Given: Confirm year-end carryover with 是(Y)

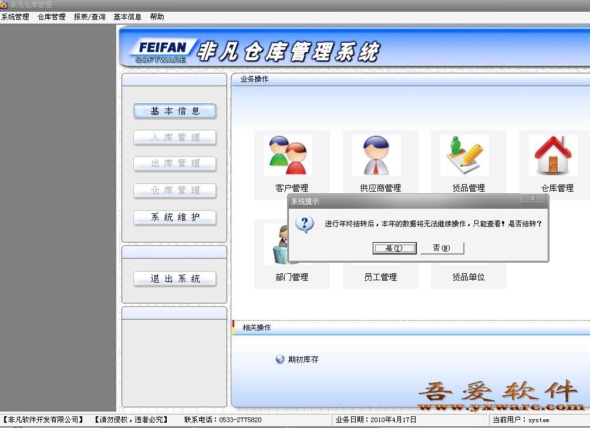Looking at the screenshot, I should [395, 248].
